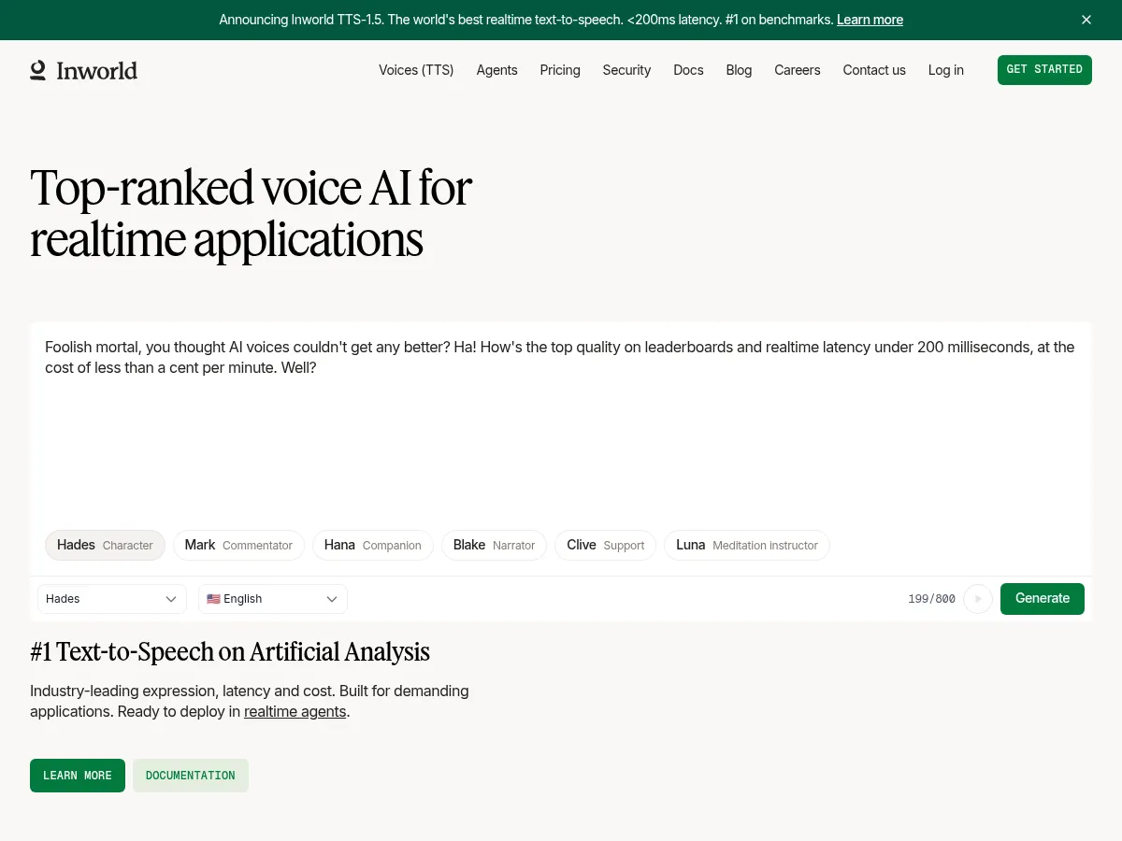1122x841 pixels.
Task: Click into the sample text input area
Action: (x=561, y=430)
